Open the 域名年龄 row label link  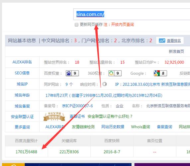[22, 95]
